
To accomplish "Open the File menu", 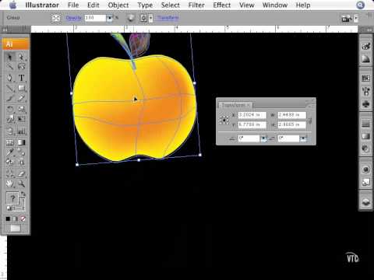I will pos(73,5).
